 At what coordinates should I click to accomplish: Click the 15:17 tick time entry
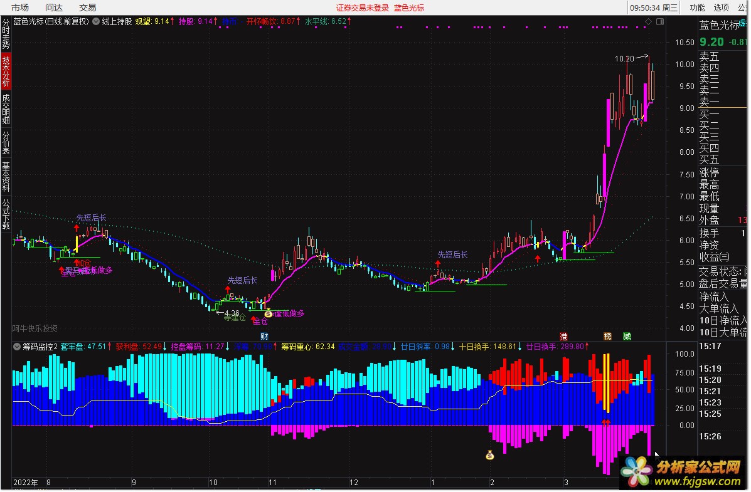(710, 346)
